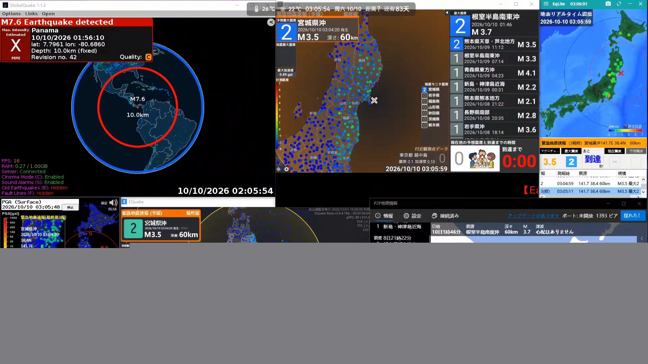
Task: Click the アップデートがあります update link
Action: [534, 216]
